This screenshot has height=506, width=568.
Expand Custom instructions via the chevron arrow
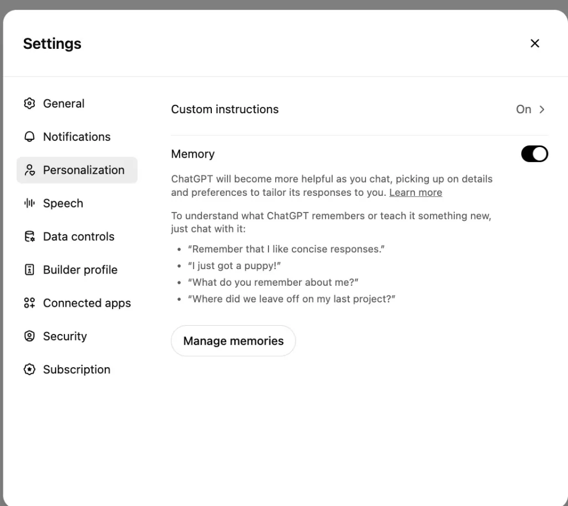click(542, 110)
